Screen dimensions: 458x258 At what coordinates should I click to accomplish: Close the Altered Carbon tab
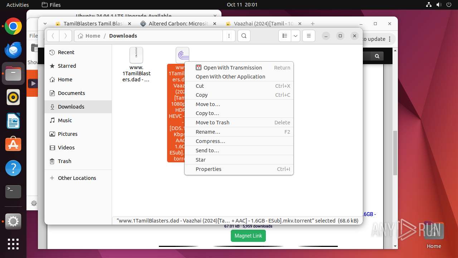coord(215,24)
